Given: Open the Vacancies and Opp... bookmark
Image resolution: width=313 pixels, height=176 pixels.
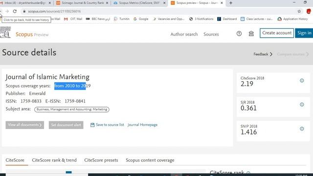Looking at the screenshot, I should coord(169,19).
